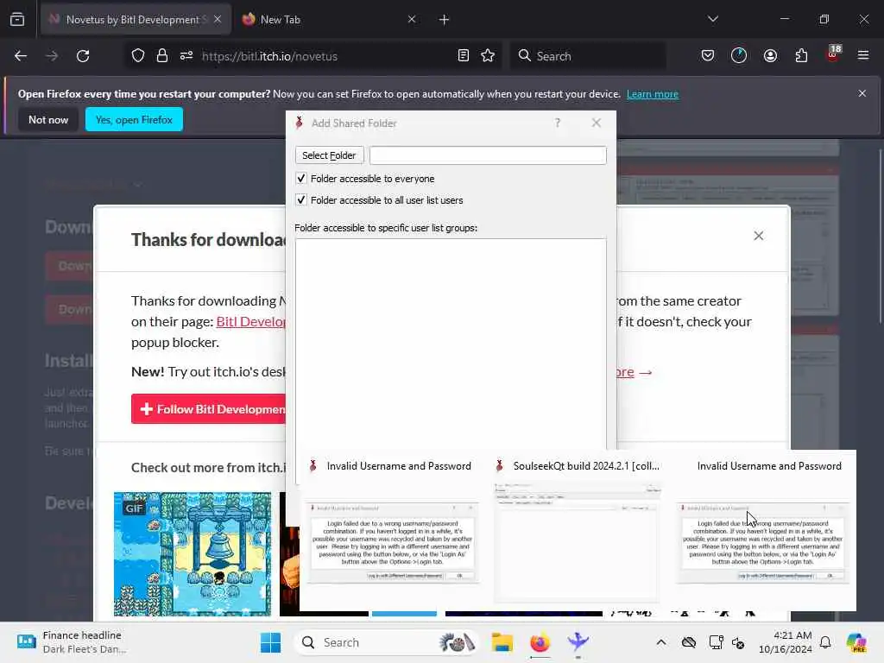Screen dimensions: 884x663
Task: Bookmark this page with the star icon
Action: click(x=488, y=56)
